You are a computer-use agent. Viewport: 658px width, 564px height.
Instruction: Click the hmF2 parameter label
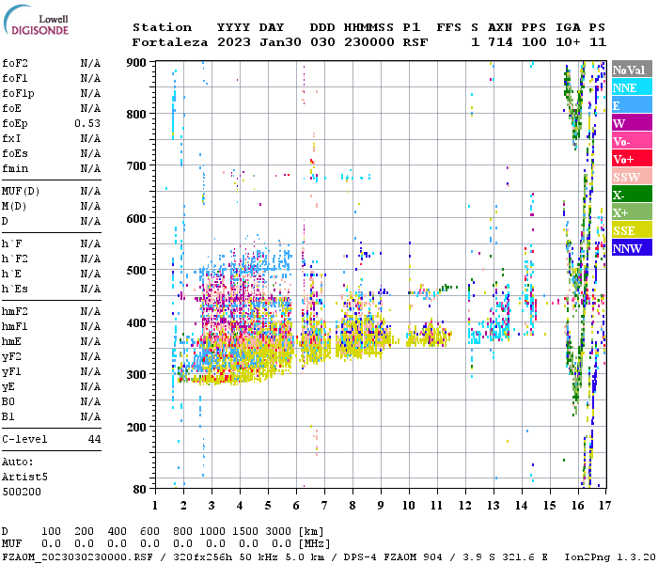pyautogui.click(x=15, y=311)
